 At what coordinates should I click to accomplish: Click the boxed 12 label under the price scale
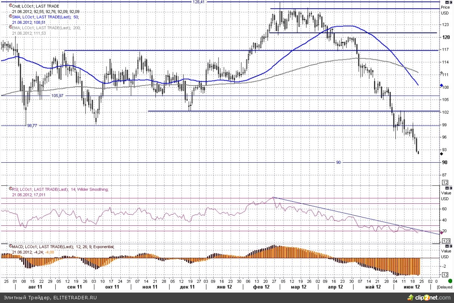click(445, 182)
